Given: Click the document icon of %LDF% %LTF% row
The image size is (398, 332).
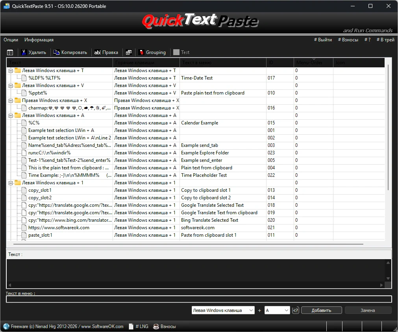Looking at the screenshot, I should (x=24, y=78).
